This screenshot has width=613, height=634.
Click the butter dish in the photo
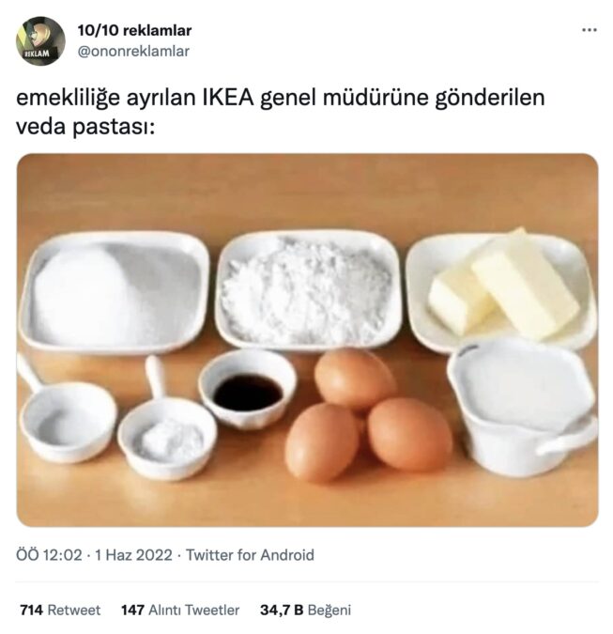pos(501,290)
